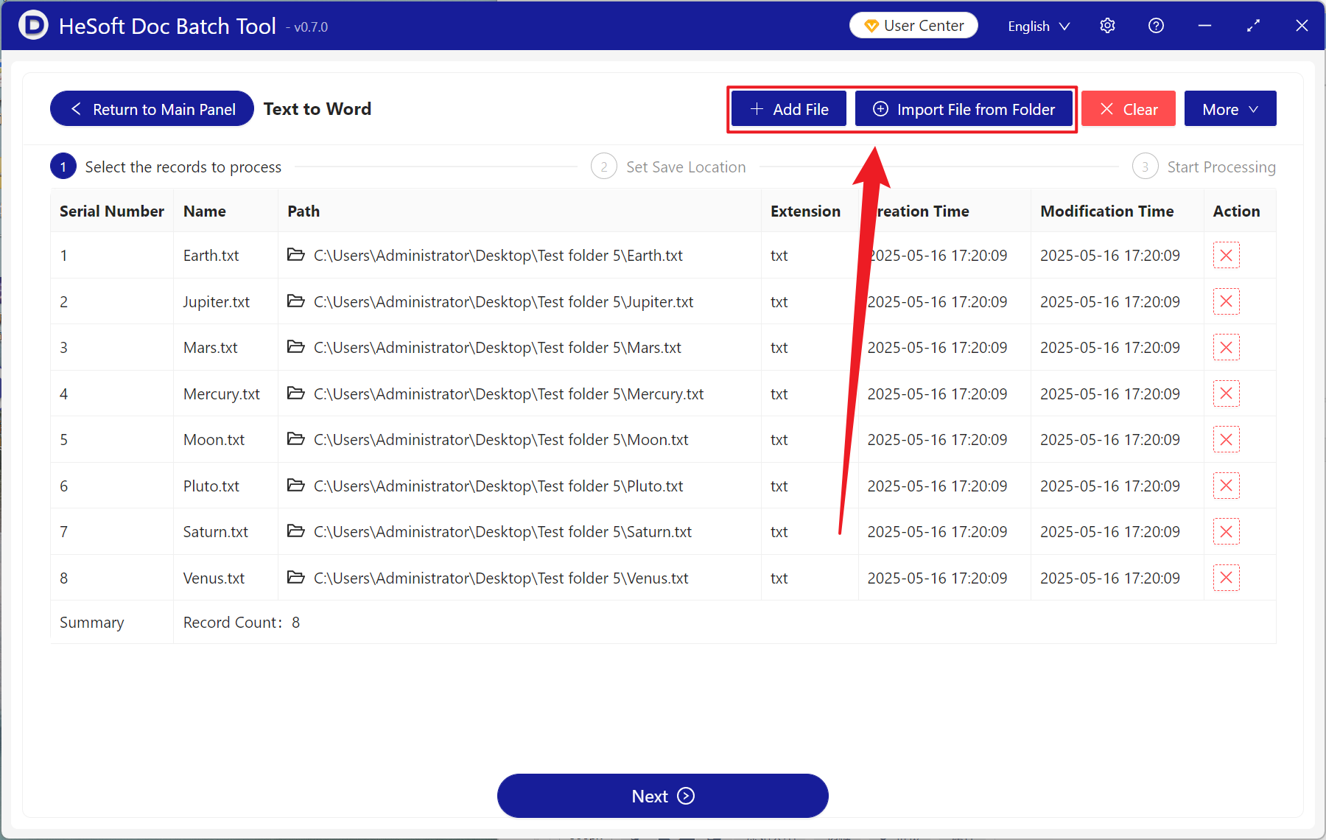Image resolution: width=1326 pixels, height=840 pixels.
Task: Delete Saturn.txt record with X icon
Action: (1226, 532)
